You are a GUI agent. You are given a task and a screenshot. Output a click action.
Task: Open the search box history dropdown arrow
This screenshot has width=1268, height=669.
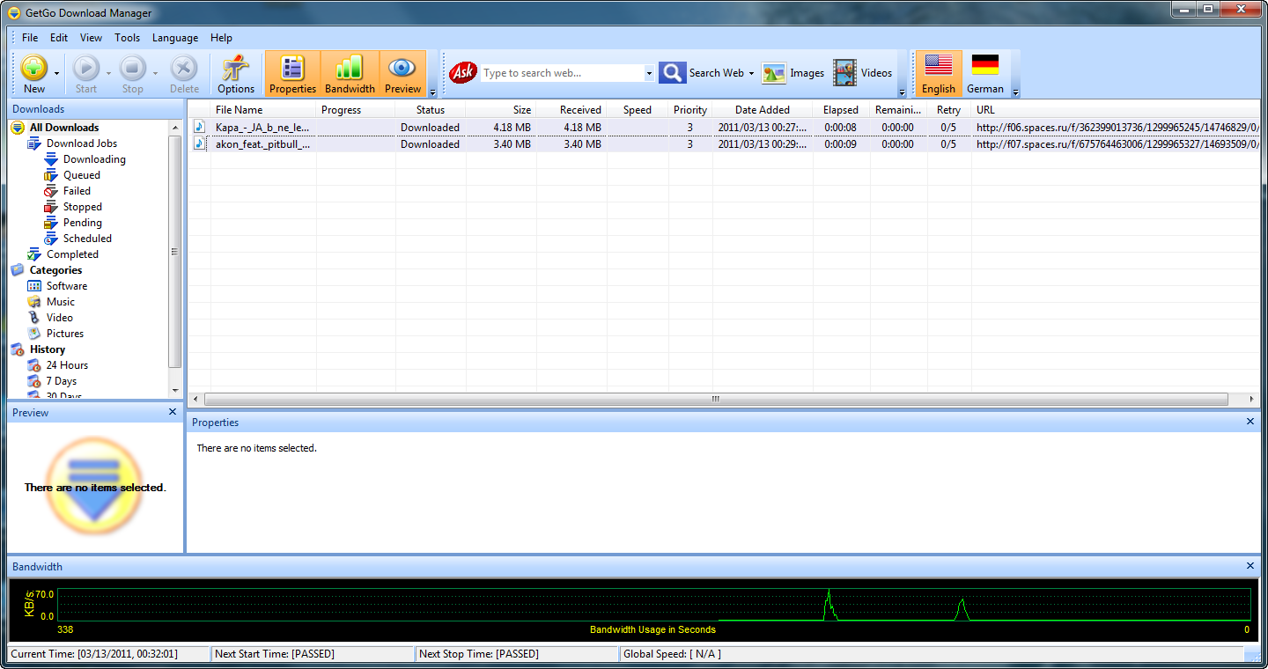tap(650, 73)
